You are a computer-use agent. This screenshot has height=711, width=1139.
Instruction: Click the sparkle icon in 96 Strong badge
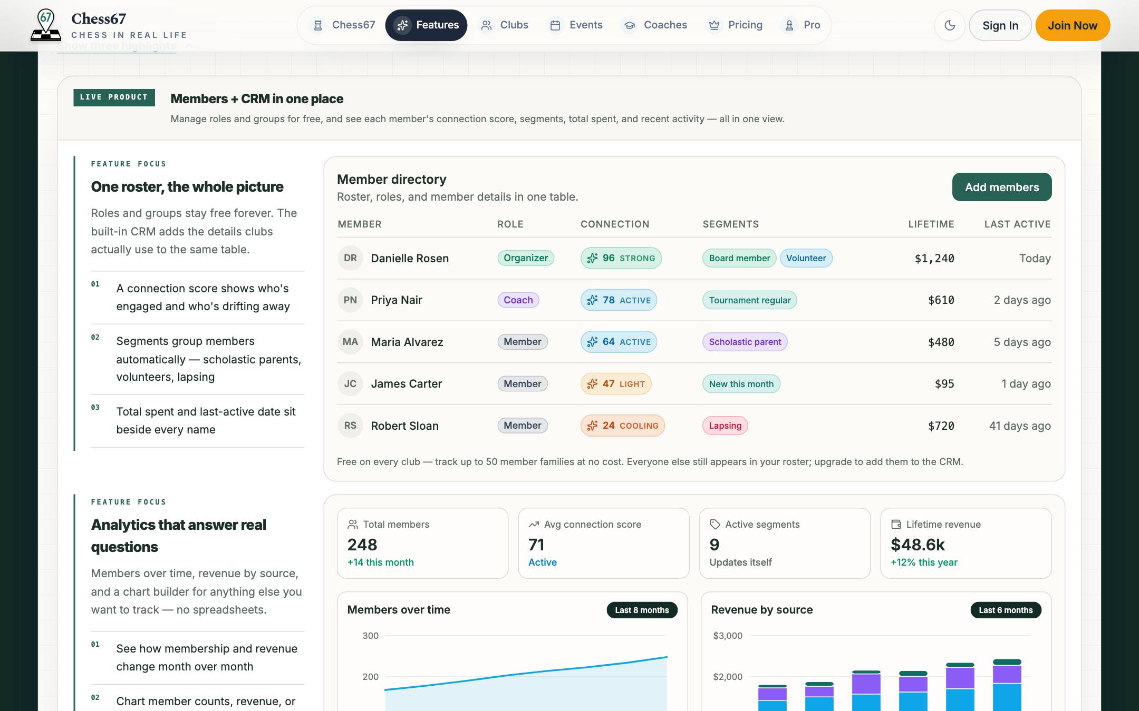[x=592, y=258]
